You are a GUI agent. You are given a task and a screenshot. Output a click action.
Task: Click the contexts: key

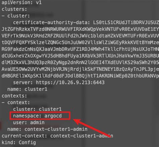coord(14,96)
